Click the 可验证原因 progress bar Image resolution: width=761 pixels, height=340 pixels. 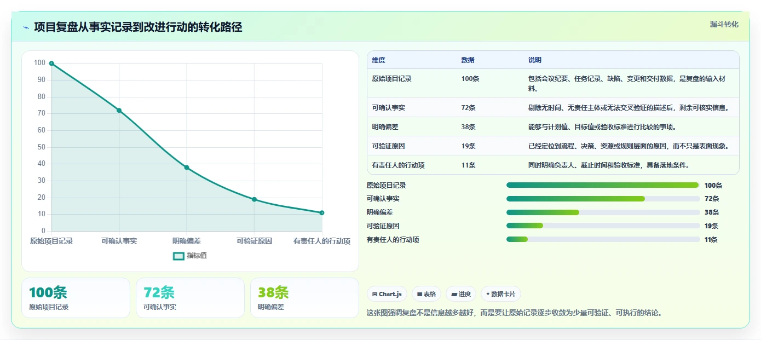tap(603, 226)
